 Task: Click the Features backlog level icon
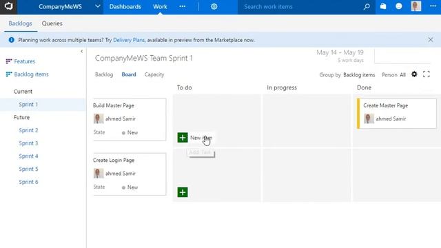click(x=9, y=61)
